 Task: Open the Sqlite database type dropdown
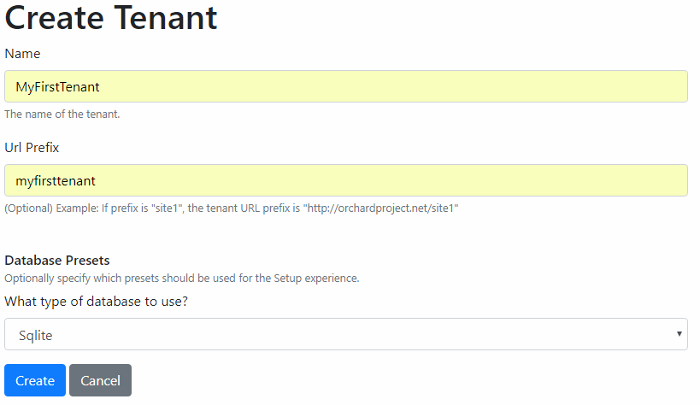click(346, 334)
